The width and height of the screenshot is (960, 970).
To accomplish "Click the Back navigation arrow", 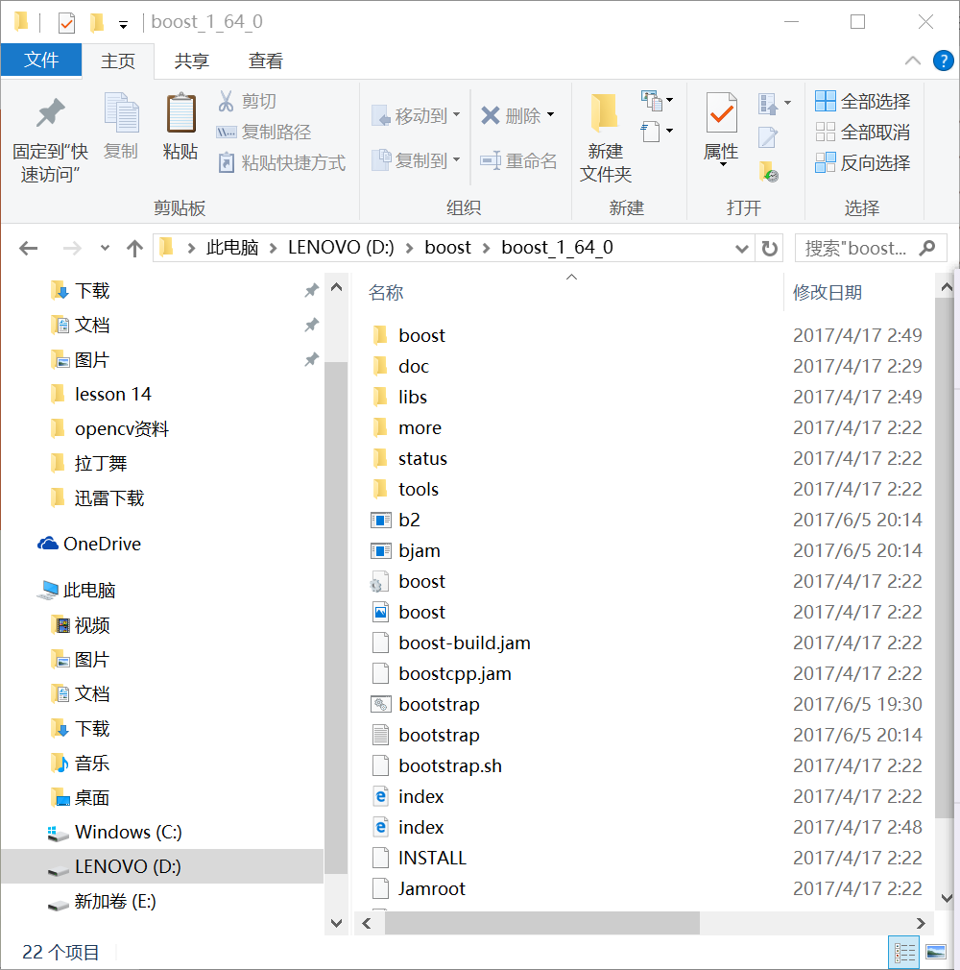I will [29, 249].
